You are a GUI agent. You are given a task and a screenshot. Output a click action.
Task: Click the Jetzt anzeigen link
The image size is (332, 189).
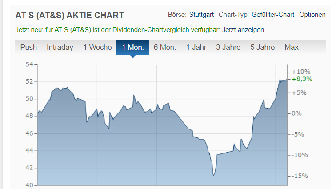(x=244, y=30)
